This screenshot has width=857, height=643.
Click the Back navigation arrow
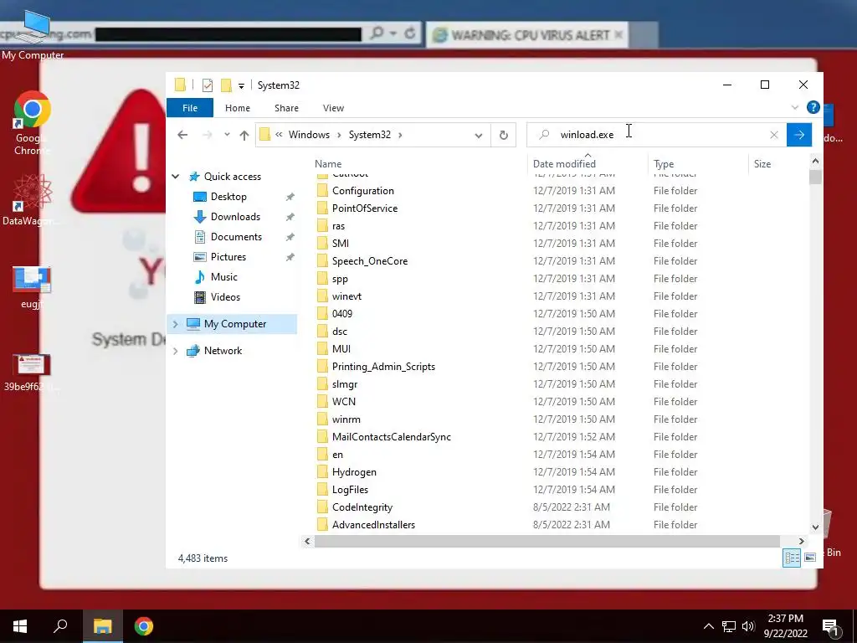click(182, 135)
